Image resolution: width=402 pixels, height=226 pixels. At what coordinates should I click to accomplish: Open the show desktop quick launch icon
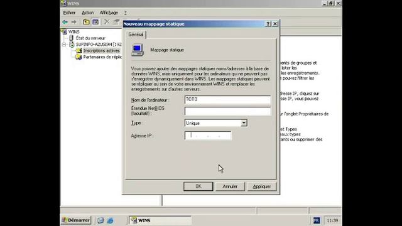pos(100,220)
